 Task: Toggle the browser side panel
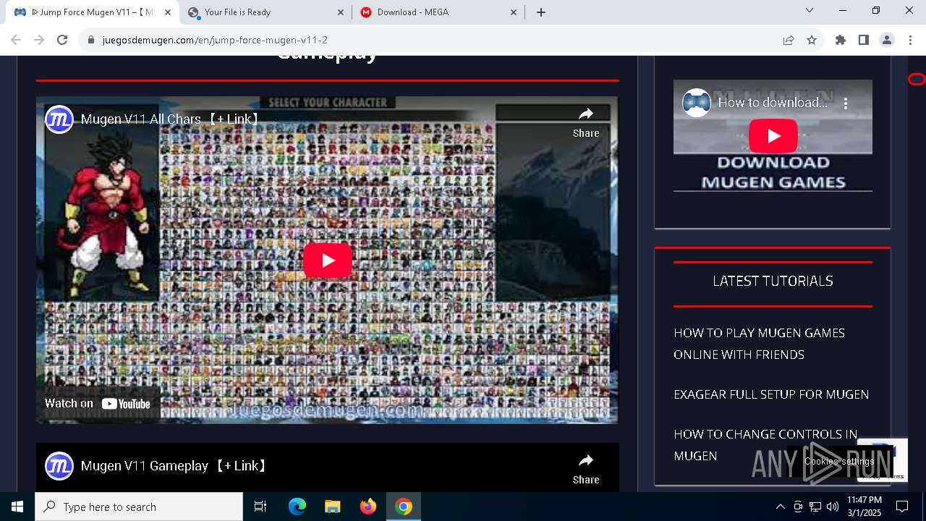click(864, 41)
